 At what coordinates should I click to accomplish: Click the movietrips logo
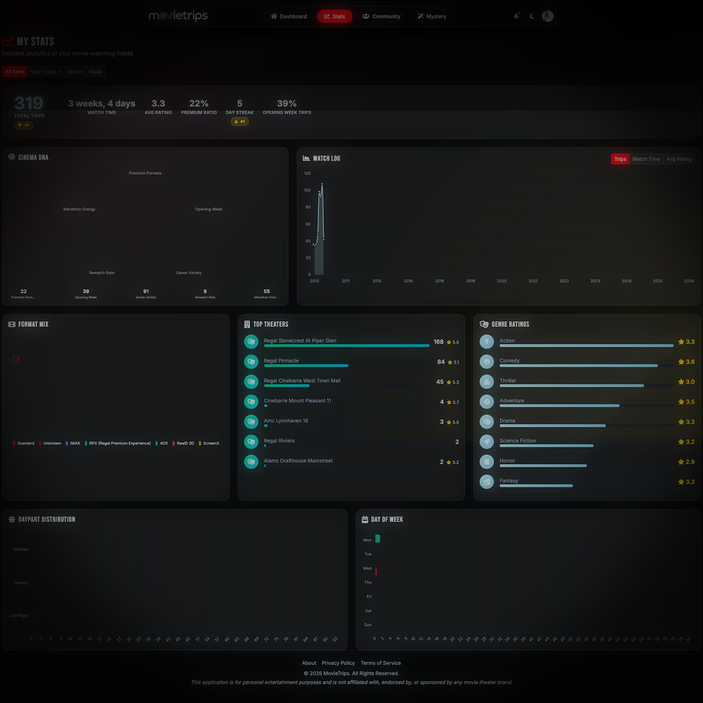tap(178, 16)
